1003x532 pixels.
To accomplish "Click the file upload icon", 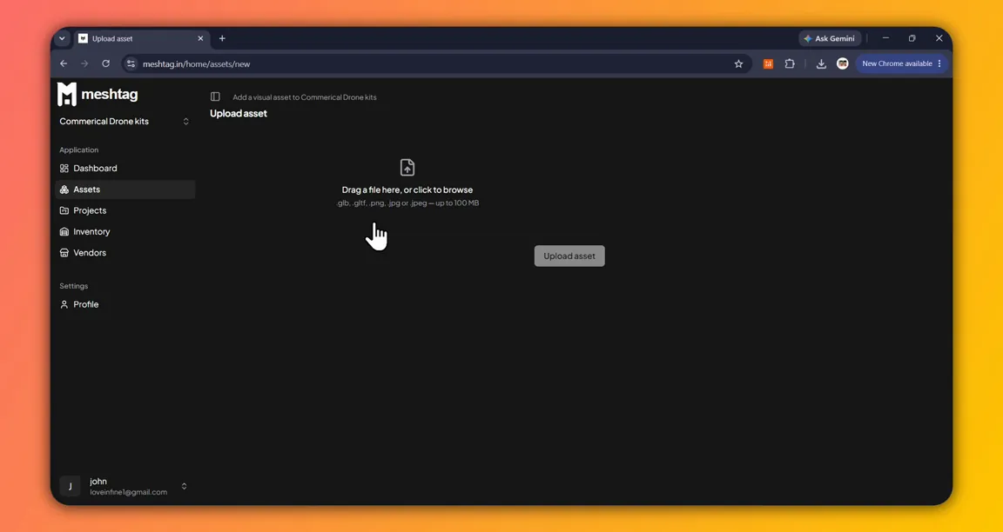I will pos(407,167).
